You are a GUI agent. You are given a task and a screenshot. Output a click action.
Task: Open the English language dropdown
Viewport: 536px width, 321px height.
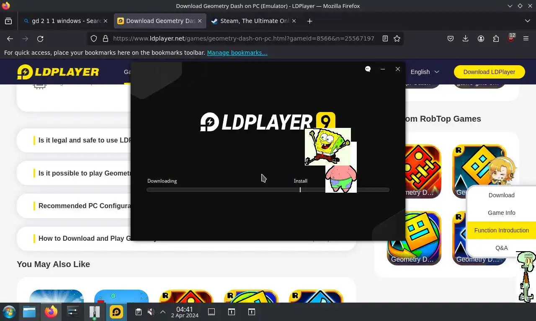point(425,72)
